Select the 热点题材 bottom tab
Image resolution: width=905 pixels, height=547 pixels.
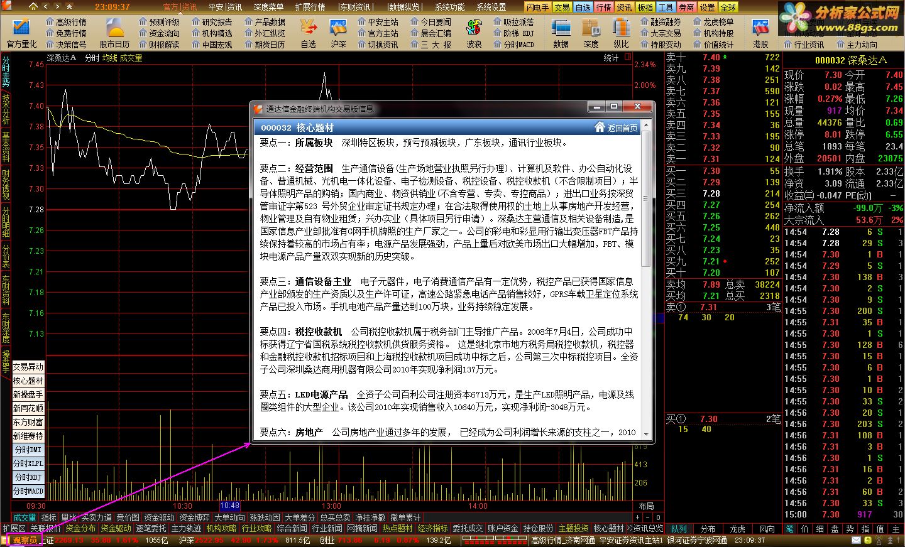tap(397, 529)
